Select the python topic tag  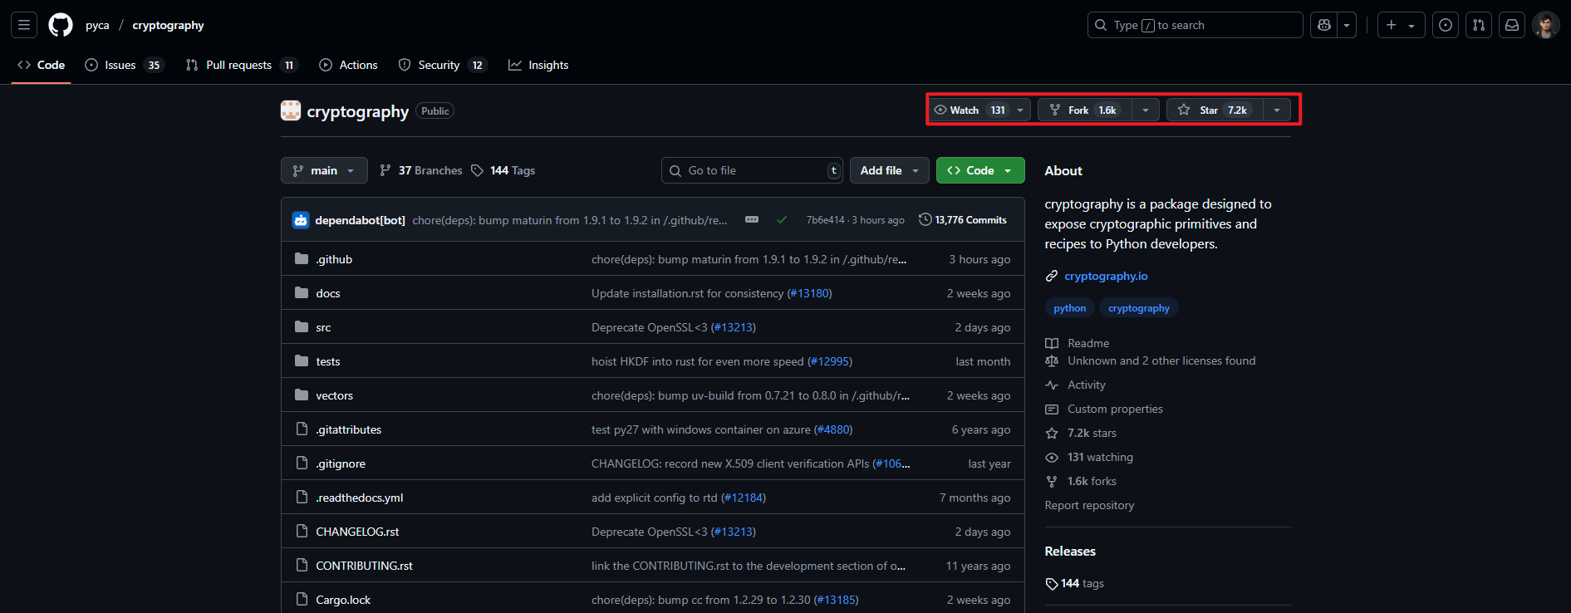tap(1070, 308)
